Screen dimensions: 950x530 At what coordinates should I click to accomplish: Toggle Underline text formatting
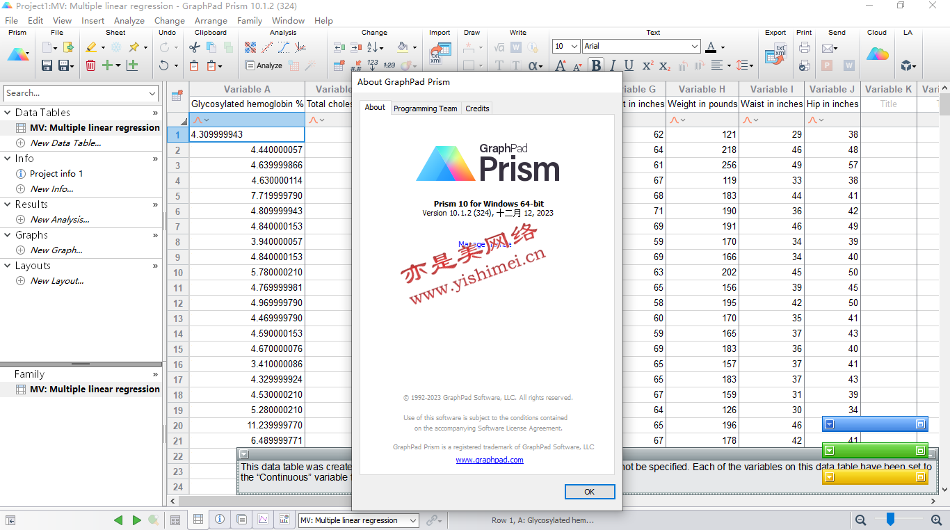(629, 65)
